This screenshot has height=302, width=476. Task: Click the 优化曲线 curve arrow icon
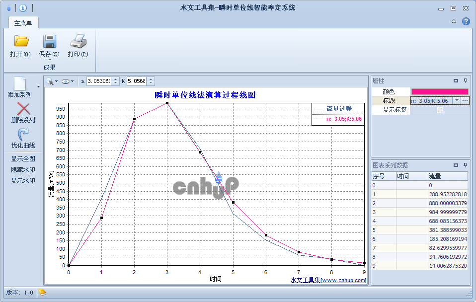click(23, 134)
